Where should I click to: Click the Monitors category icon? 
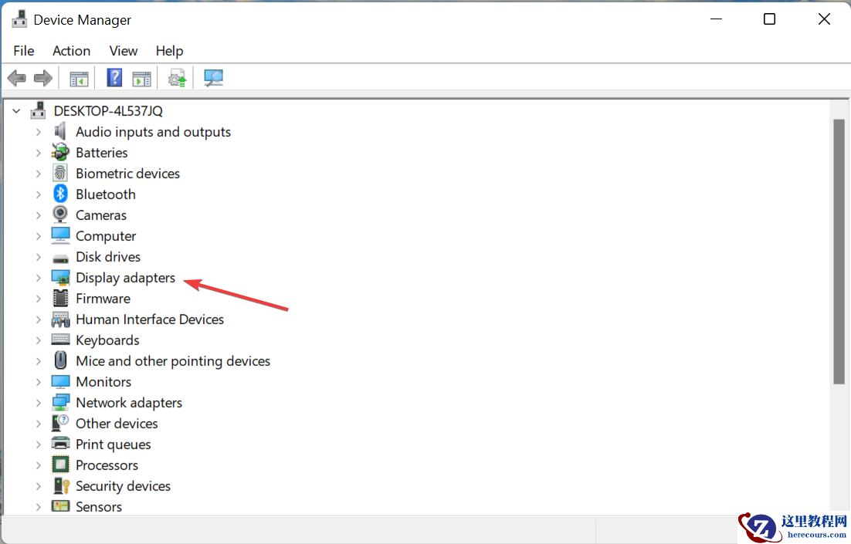click(60, 381)
